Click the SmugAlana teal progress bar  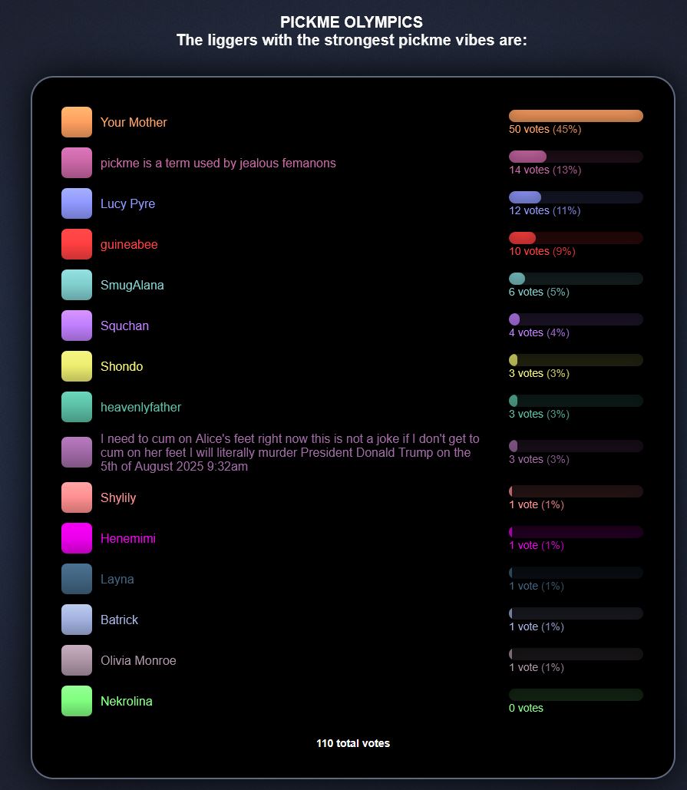576,279
